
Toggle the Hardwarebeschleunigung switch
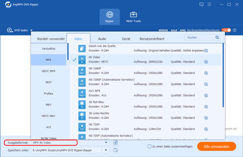[x=226, y=30]
